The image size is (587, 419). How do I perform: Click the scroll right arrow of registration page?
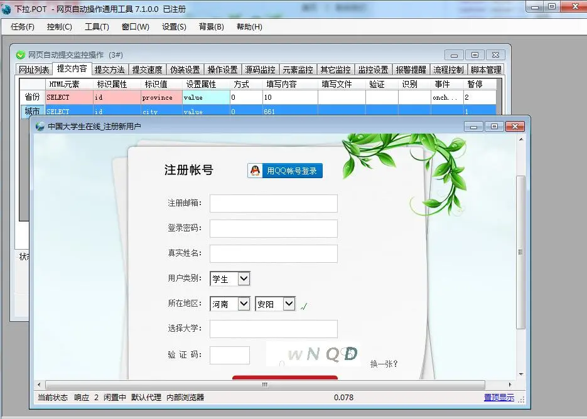510,385
